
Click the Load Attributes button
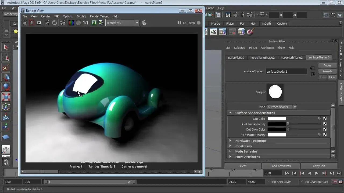(x=280, y=166)
